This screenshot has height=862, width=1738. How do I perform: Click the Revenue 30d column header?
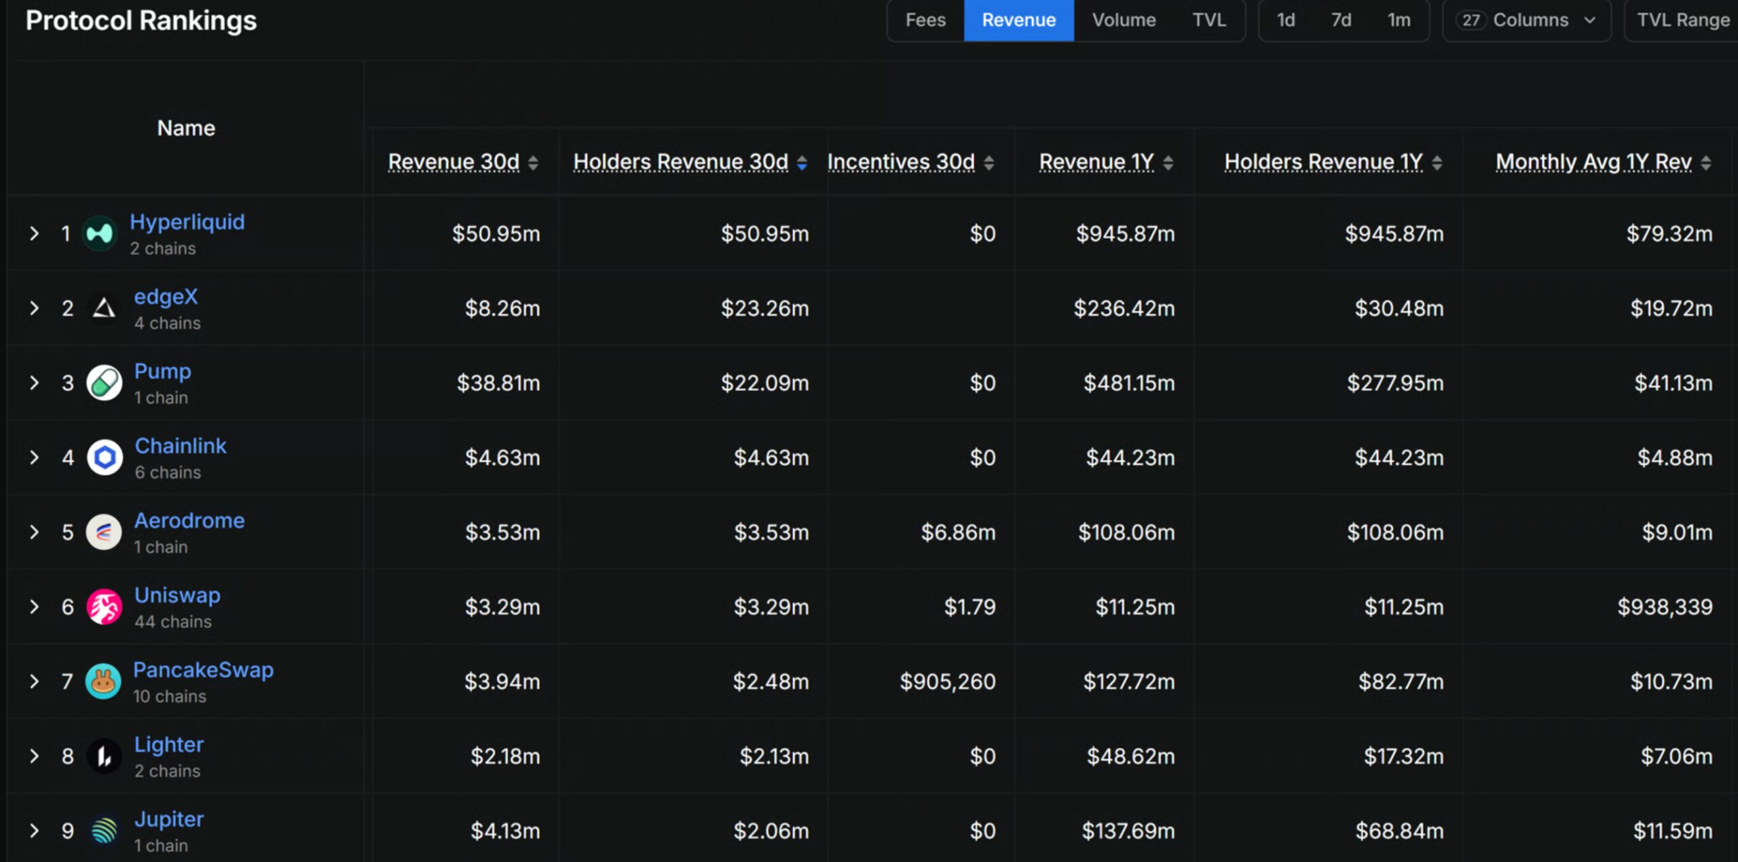coord(454,162)
